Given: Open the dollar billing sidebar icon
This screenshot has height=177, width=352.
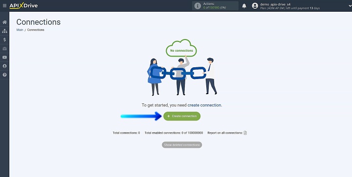Looking at the screenshot, I should coord(4,39).
